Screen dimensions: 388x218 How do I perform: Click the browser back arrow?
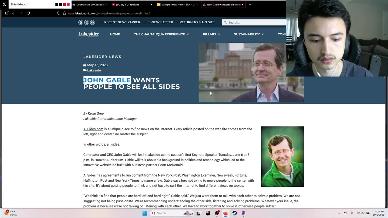(x=14, y=13)
